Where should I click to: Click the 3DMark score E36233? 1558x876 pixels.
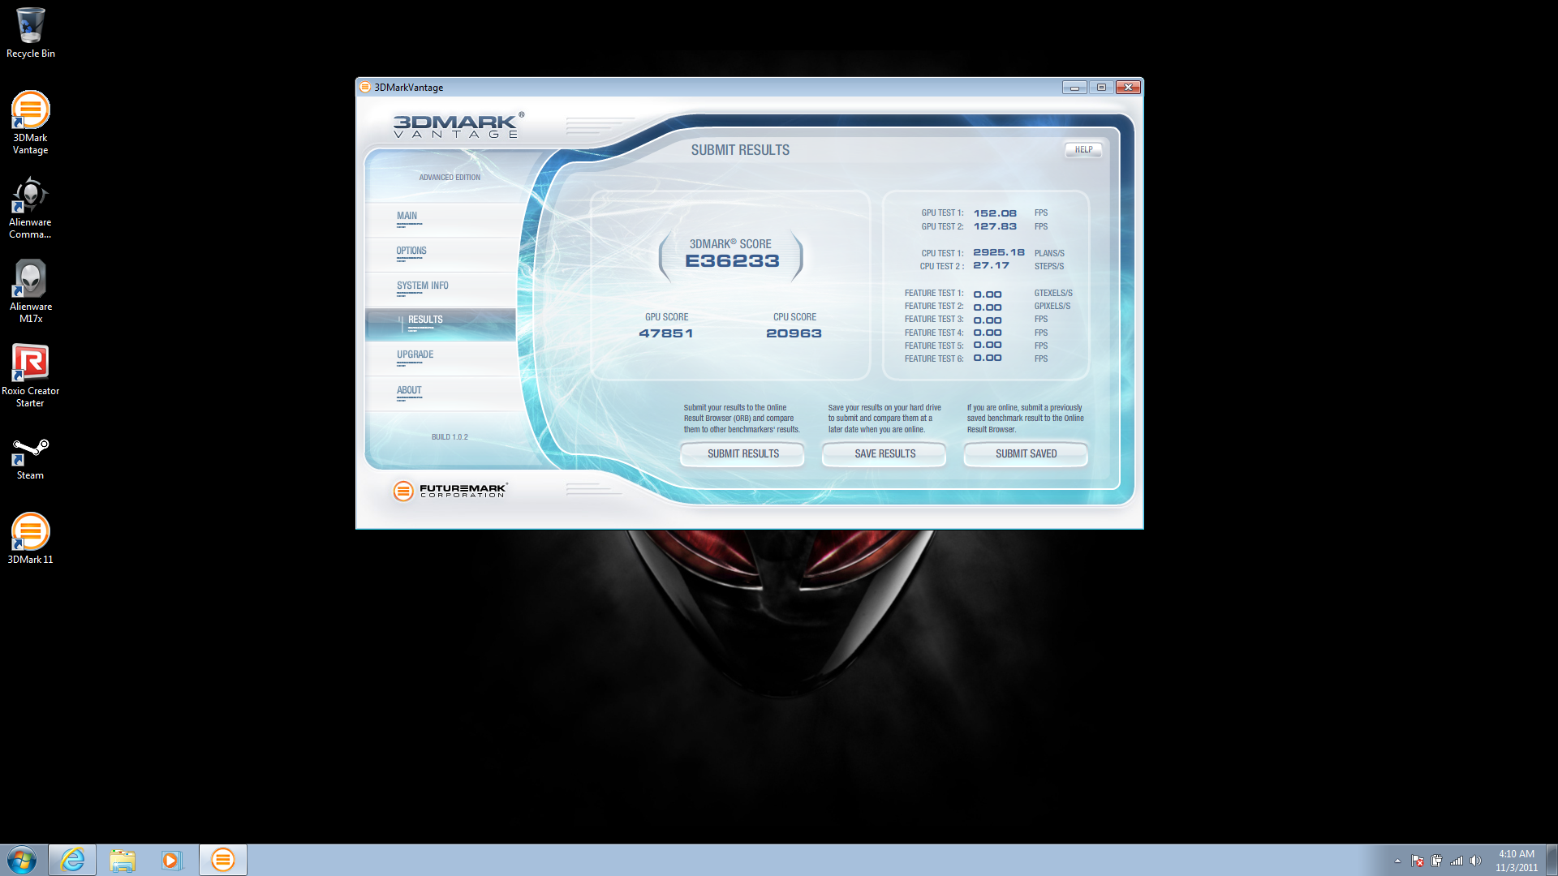(732, 261)
